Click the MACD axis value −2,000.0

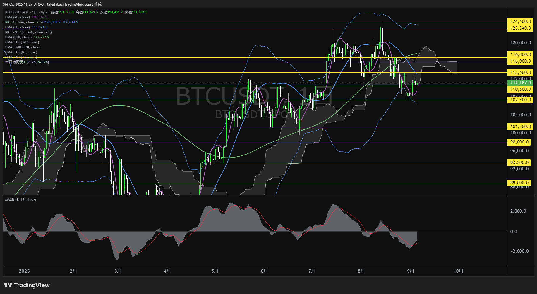coord(519,251)
